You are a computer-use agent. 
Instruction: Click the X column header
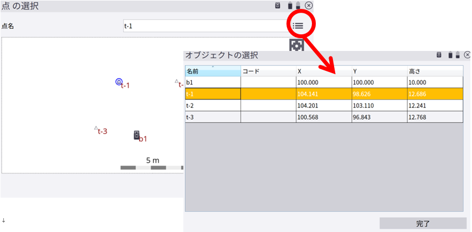coord(324,71)
